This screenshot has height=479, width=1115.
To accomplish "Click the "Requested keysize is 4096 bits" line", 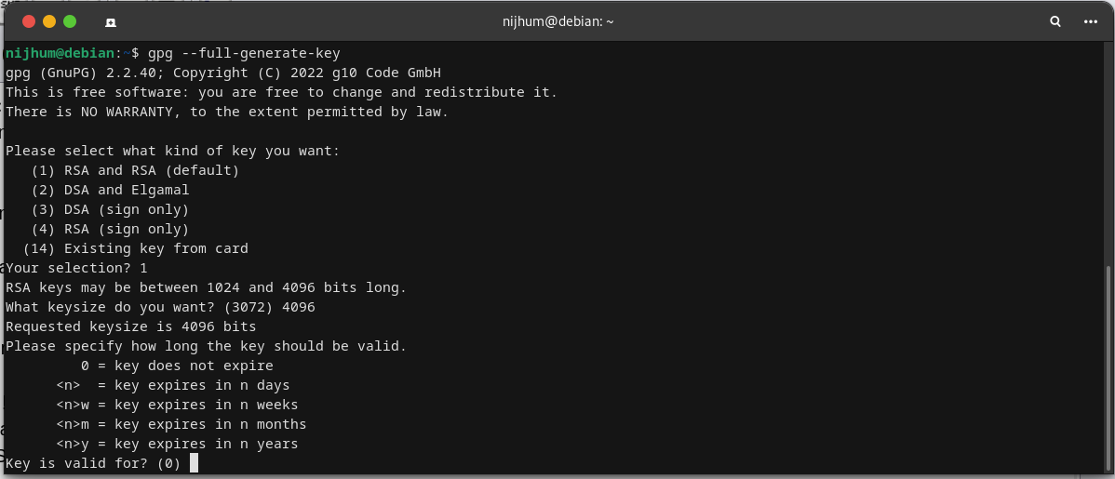I will [130, 326].
